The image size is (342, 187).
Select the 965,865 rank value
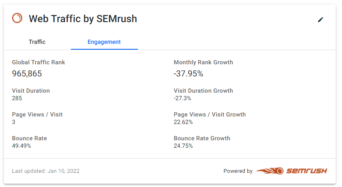pos(27,74)
